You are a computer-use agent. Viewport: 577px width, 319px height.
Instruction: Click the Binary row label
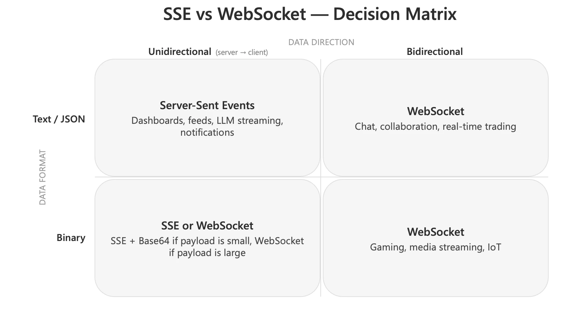click(x=71, y=238)
